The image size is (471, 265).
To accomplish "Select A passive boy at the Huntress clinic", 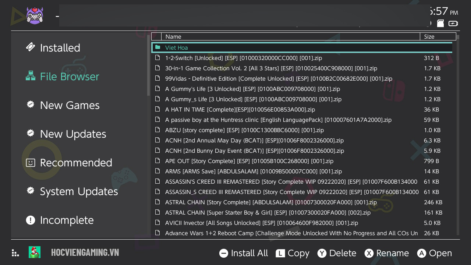I will (x=302, y=120).
